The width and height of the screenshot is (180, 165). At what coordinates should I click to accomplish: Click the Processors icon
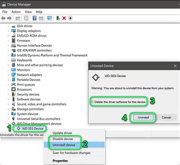(13, 90)
